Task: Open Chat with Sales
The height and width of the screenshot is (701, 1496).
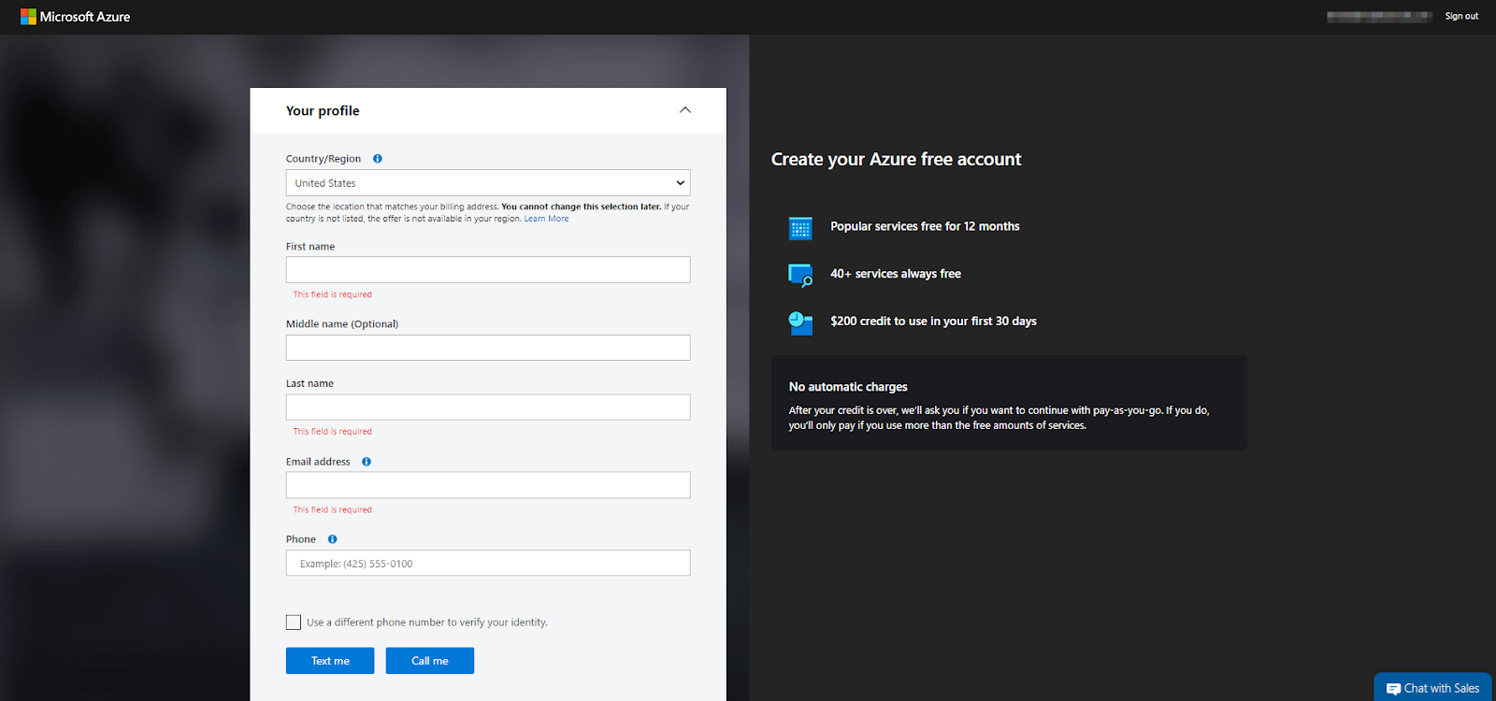Action: point(1432,688)
